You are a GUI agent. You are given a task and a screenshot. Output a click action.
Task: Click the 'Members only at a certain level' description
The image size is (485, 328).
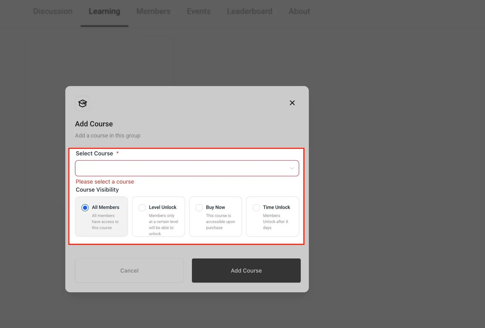coord(163,225)
